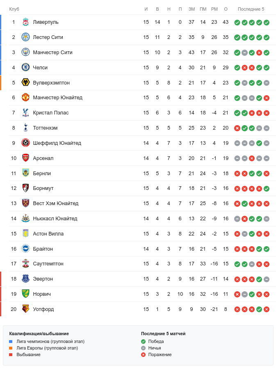Viewport: 276px width, 368px height.
Task: Click the Liverpool club crest icon
Action: click(x=25, y=22)
